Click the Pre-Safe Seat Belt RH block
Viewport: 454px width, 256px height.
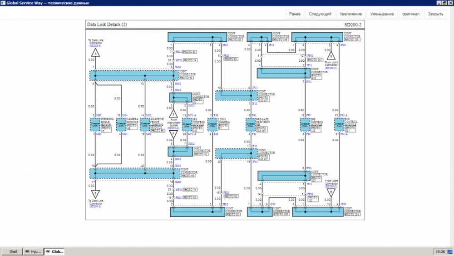tap(250, 125)
